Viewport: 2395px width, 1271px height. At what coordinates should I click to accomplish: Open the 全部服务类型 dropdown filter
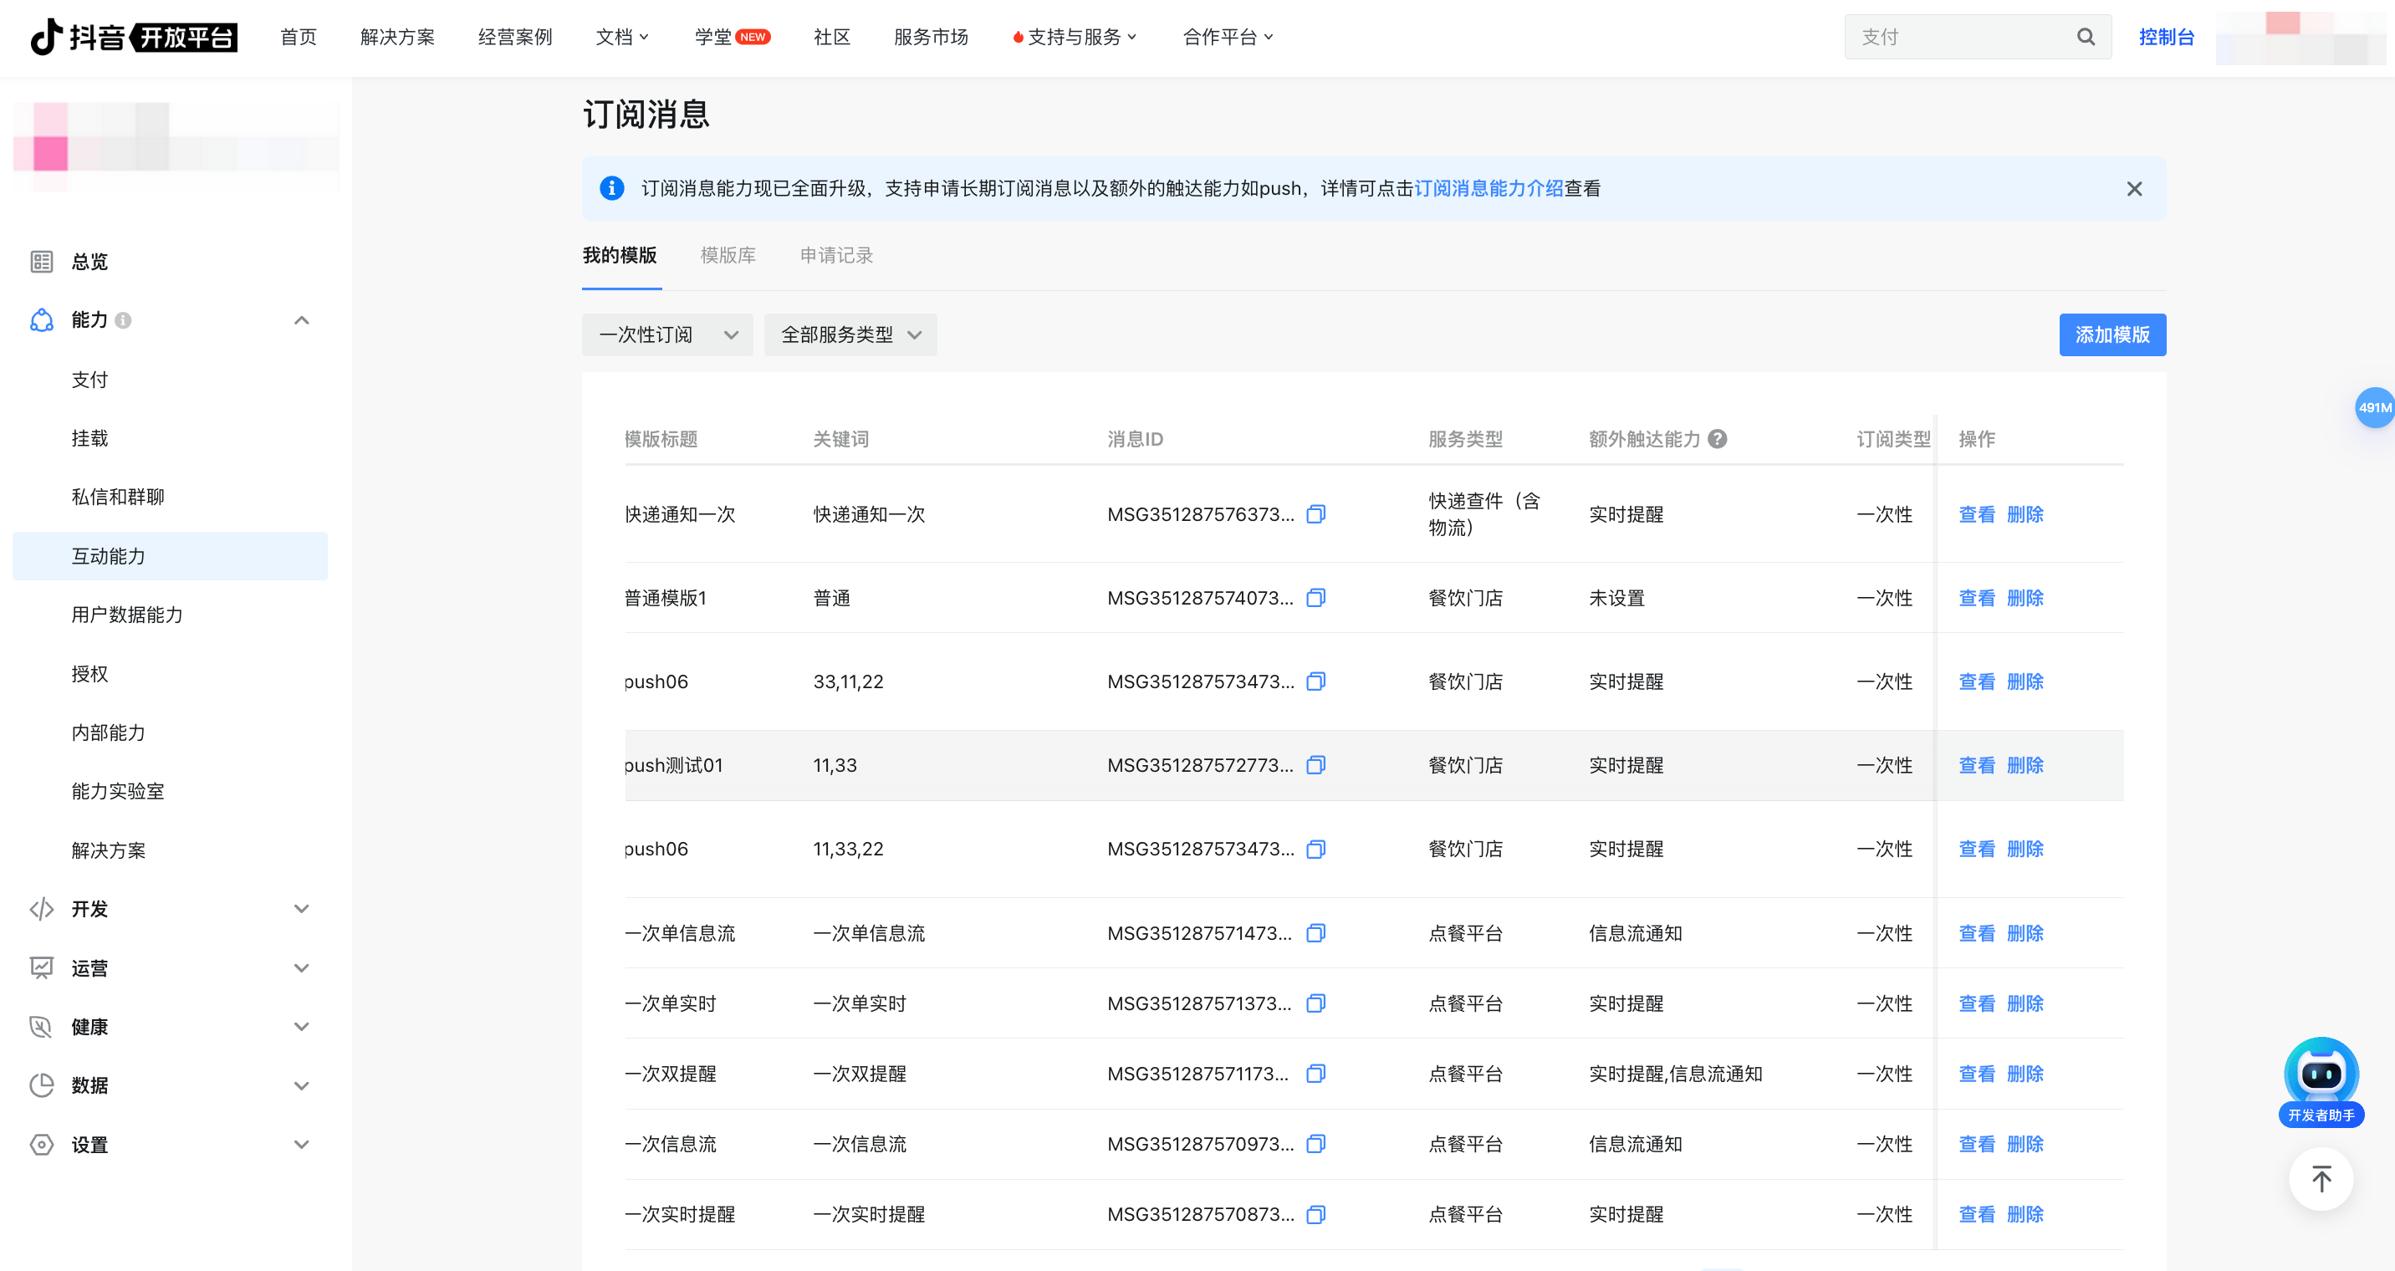(850, 334)
